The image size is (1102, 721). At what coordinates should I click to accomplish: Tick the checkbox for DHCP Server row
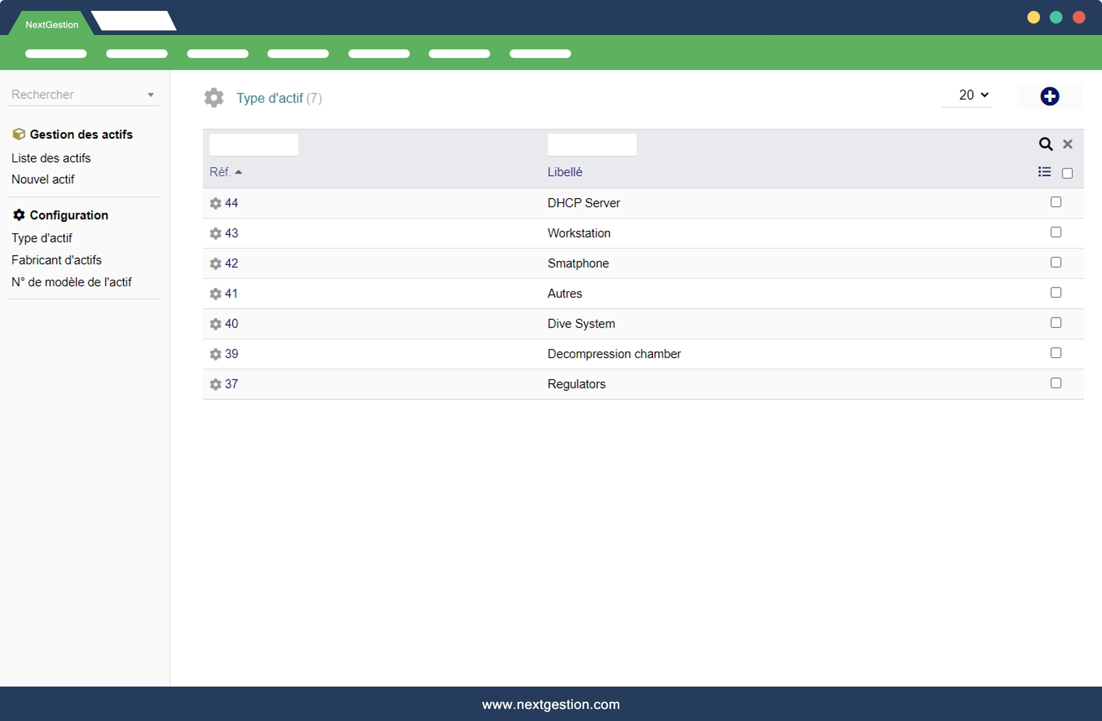[x=1056, y=202]
